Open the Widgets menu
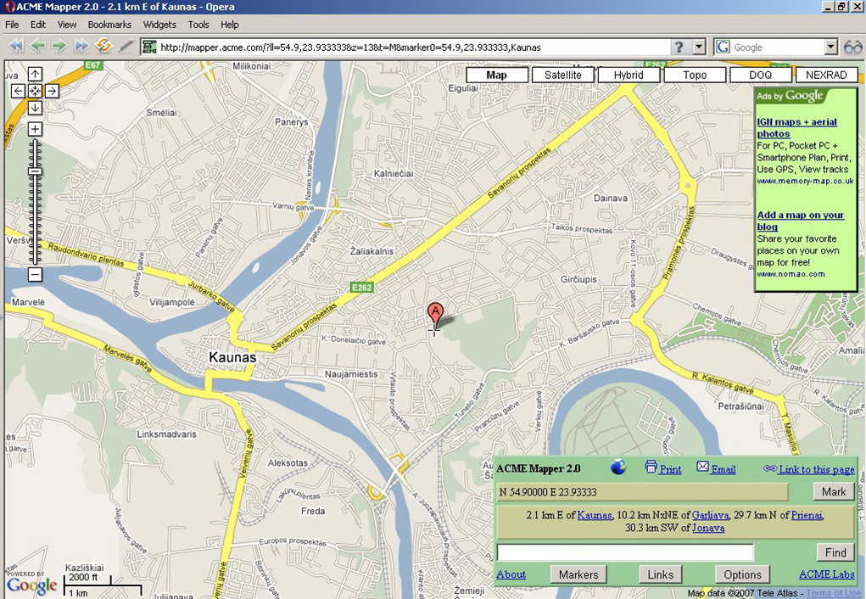Screen dimensions: 866x599 (159, 25)
